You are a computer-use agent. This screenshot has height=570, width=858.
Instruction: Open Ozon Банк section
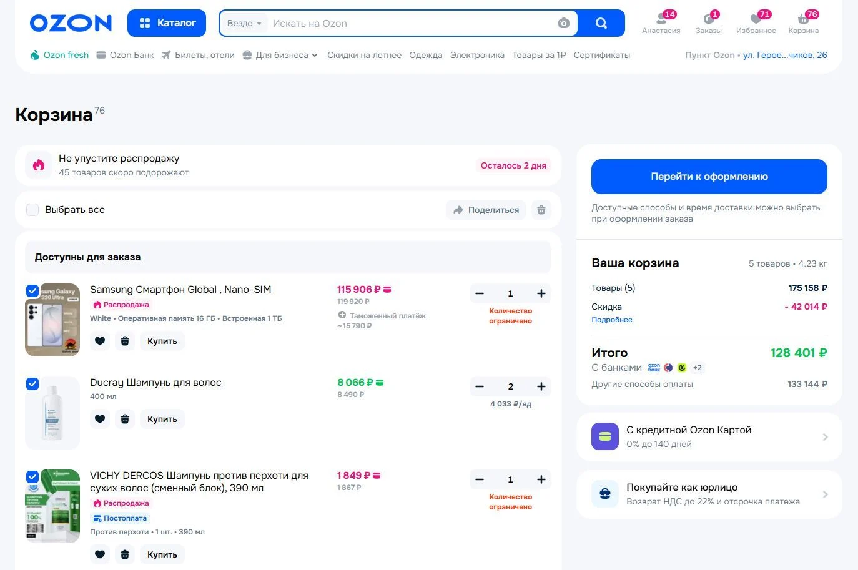click(x=125, y=55)
